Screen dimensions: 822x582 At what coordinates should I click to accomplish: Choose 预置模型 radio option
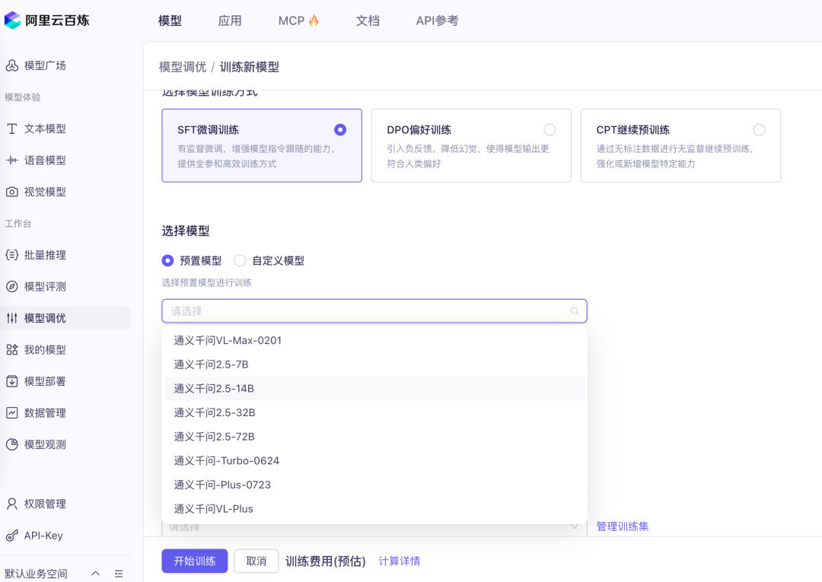click(167, 260)
